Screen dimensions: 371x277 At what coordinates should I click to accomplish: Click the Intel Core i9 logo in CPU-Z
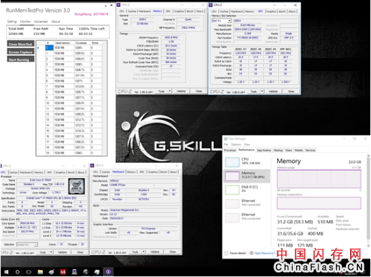click(76, 186)
